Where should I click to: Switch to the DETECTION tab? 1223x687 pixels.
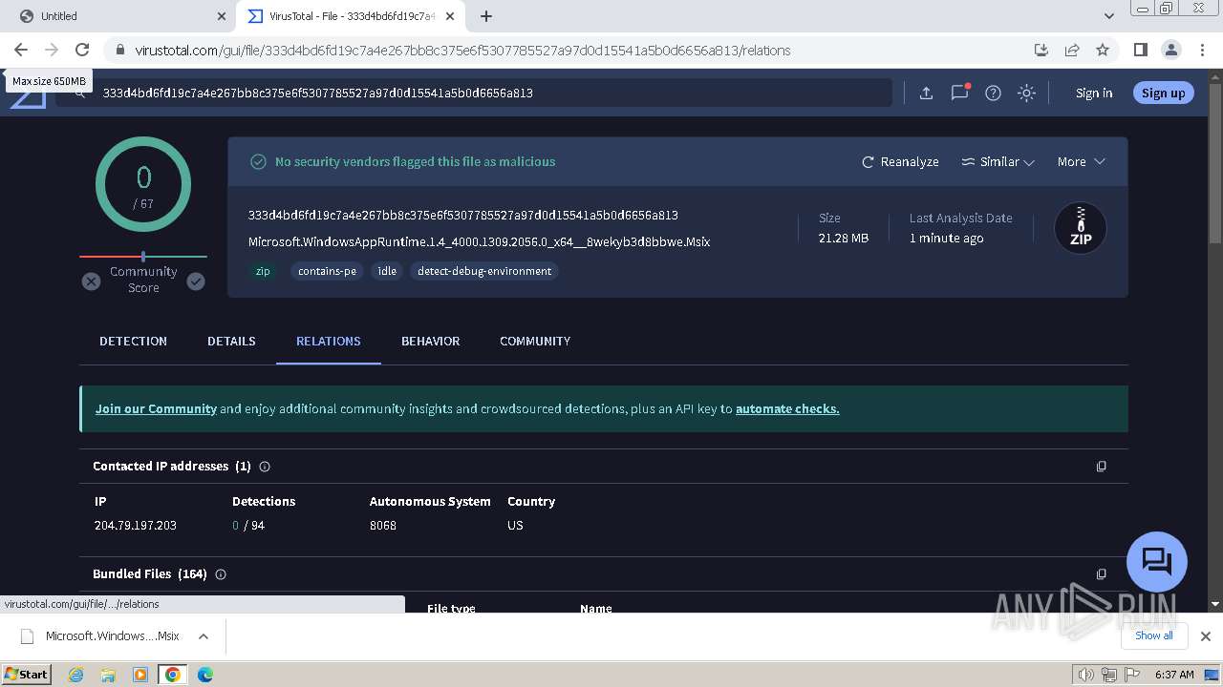[133, 341]
